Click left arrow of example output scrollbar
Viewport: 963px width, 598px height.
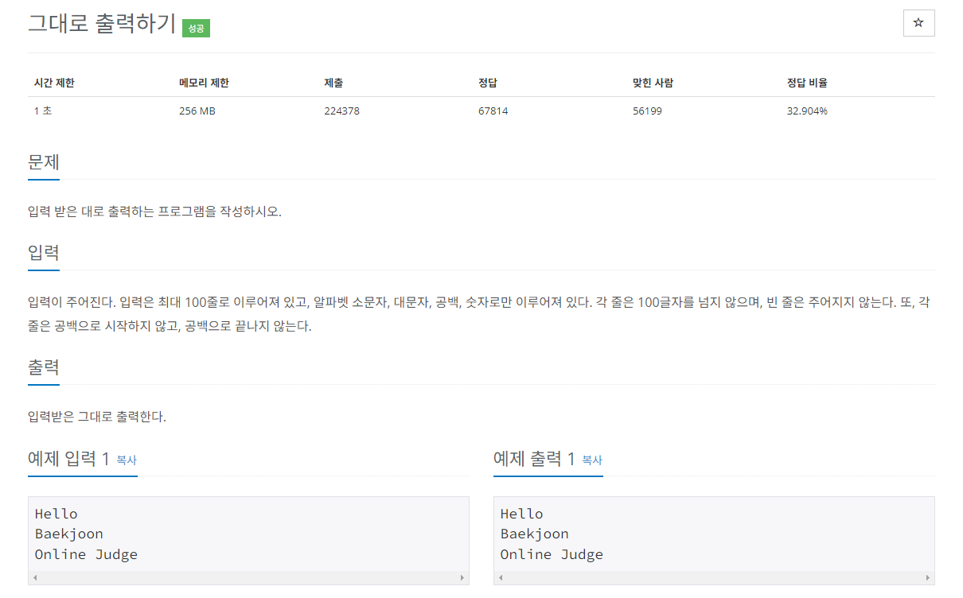(501, 578)
